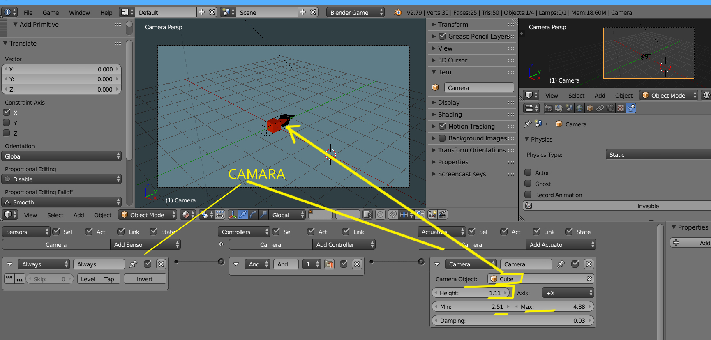Image resolution: width=711 pixels, height=340 pixels.
Task: Open the actuator Axis +X dropdown
Action: pos(568,293)
